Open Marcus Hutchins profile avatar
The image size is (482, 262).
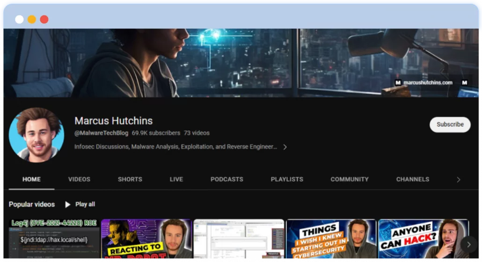click(37, 135)
